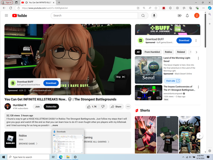Click Sign in on browser profile
This screenshot has width=213, height=160.
7,3
